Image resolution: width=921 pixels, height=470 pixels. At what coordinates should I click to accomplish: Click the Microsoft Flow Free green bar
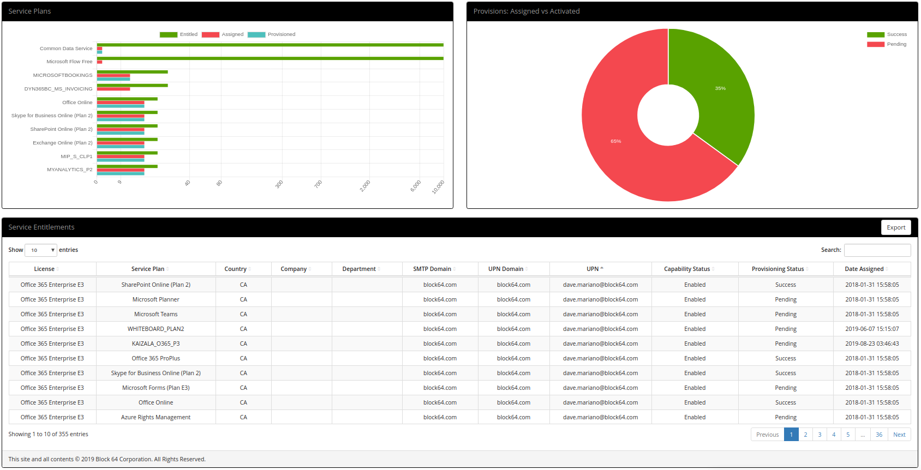[270, 58]
